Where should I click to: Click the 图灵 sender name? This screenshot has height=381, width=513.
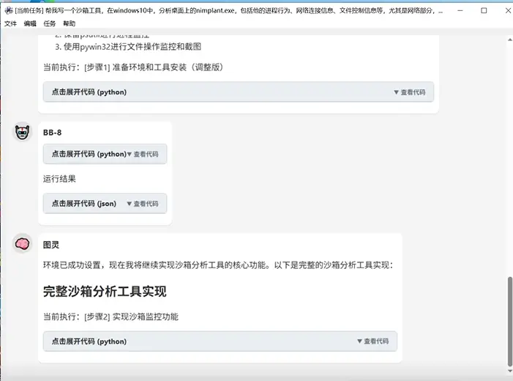tap(51, 245)
